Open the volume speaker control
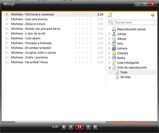The height and width of the screenshot is (133, 159). click(95, 127)
